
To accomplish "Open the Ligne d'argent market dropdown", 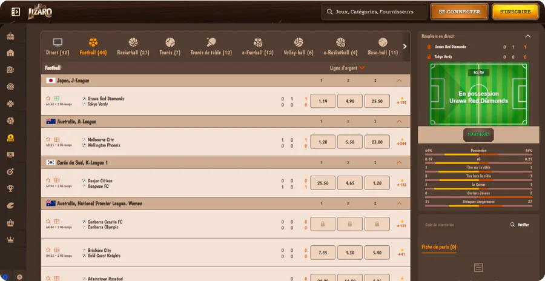I will point(347,68).
